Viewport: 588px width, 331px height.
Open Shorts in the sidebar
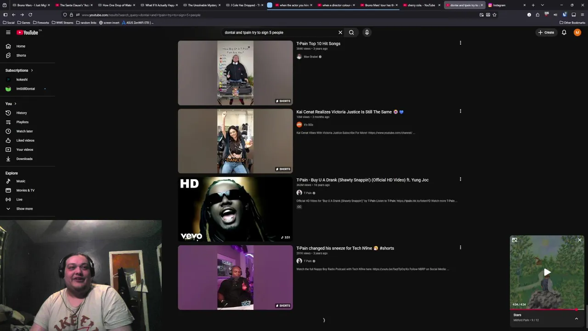pos(28,55)
